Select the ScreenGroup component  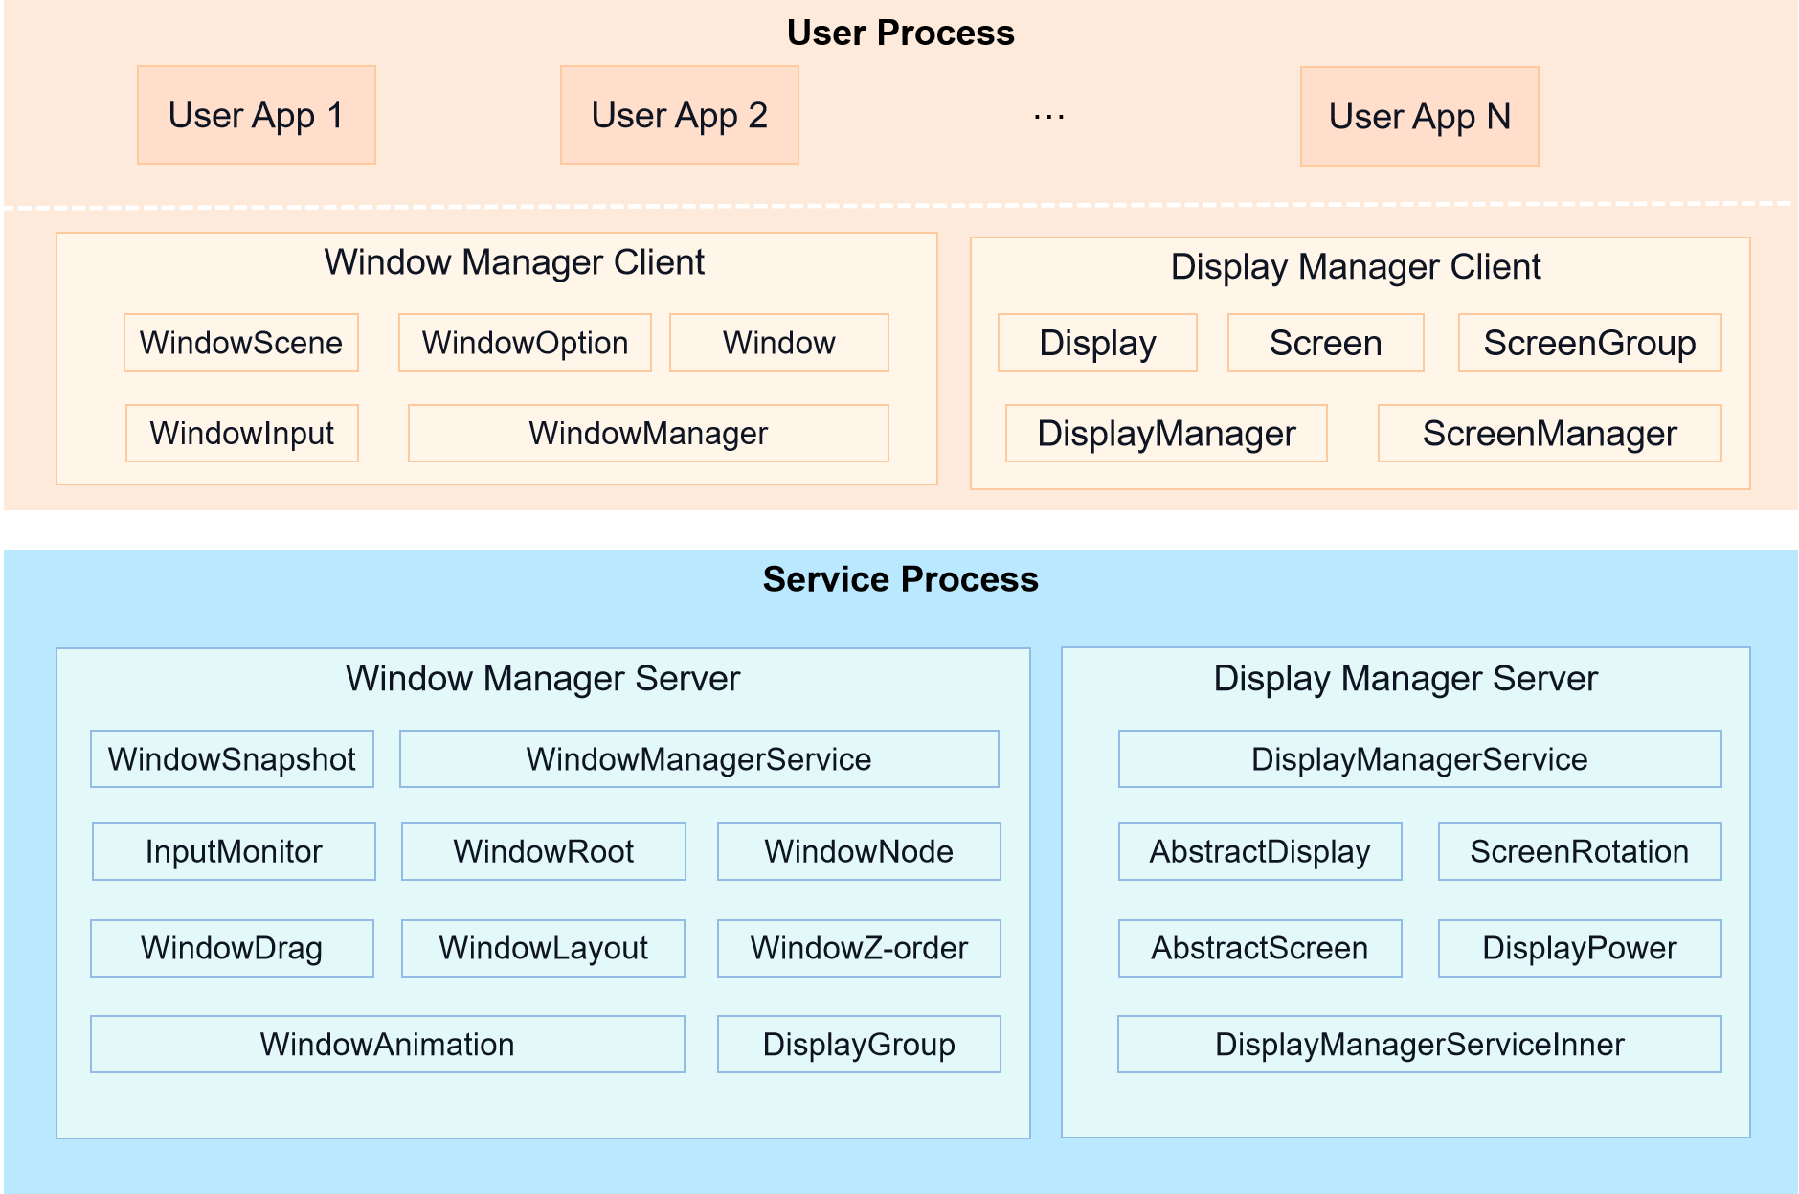1589,343
